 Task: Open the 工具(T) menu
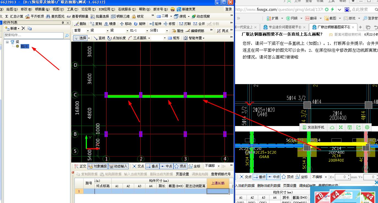(x=73, y=9)
